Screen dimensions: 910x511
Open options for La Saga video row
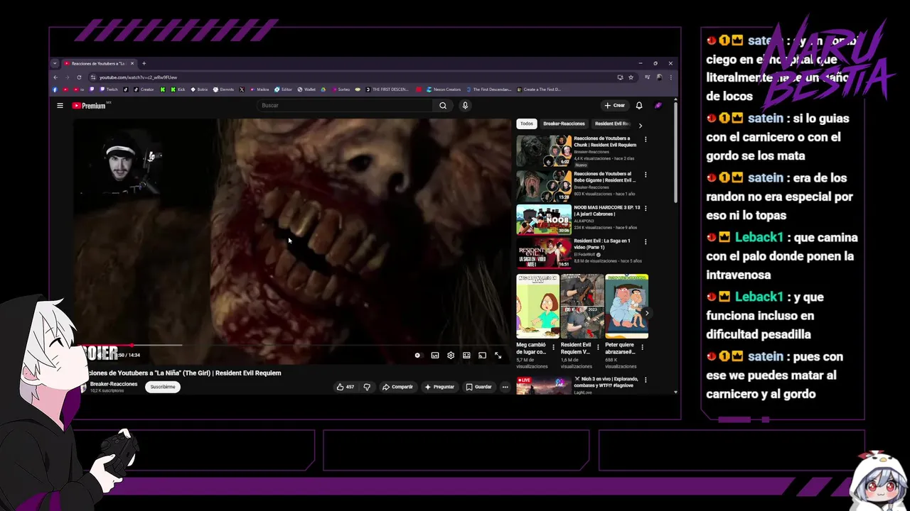(x=646, y=242)
